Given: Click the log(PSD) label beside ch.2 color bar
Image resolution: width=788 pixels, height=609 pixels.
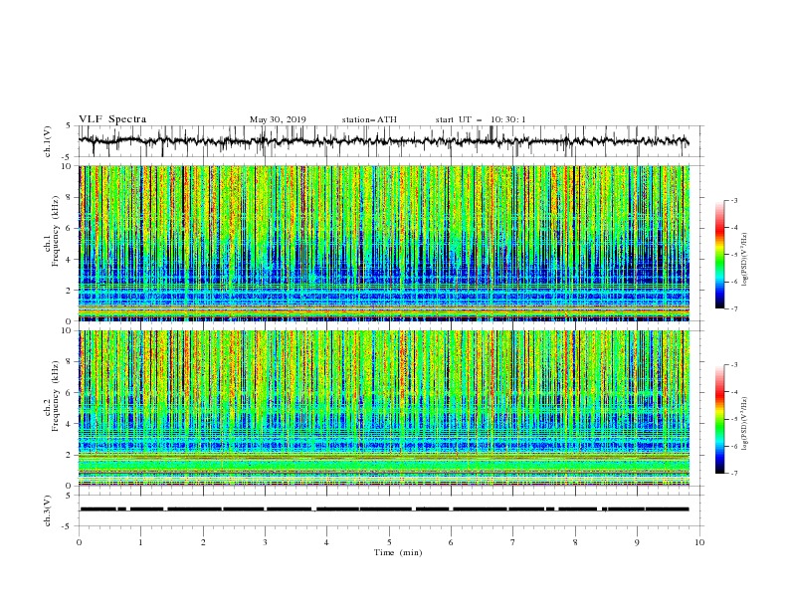Looking at the screenshot, I should [746, 424].
